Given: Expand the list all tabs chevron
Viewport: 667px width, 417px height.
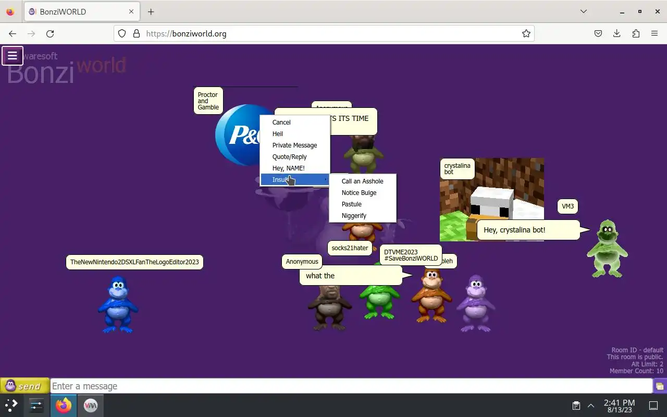Looking at the screenshot, I should (x=584, y=11).
